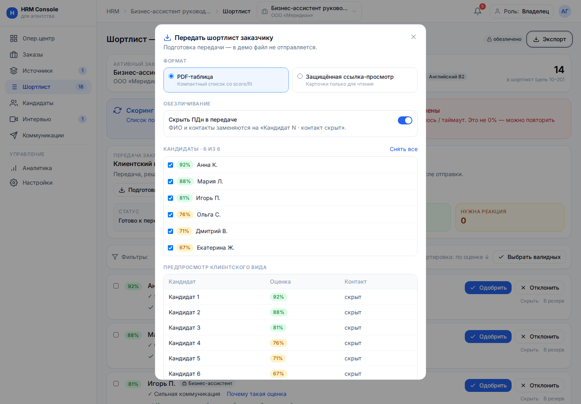The image size is (581, 404).
Task: Click the Экспорт button
Action: click(550, 39)
